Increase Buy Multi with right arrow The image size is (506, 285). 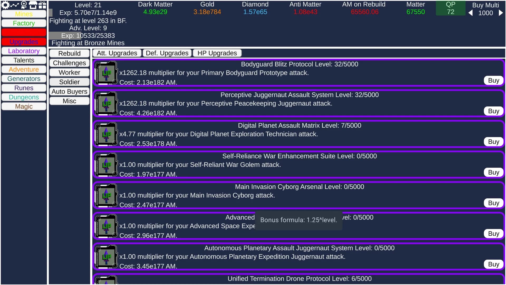pos(501,13)
